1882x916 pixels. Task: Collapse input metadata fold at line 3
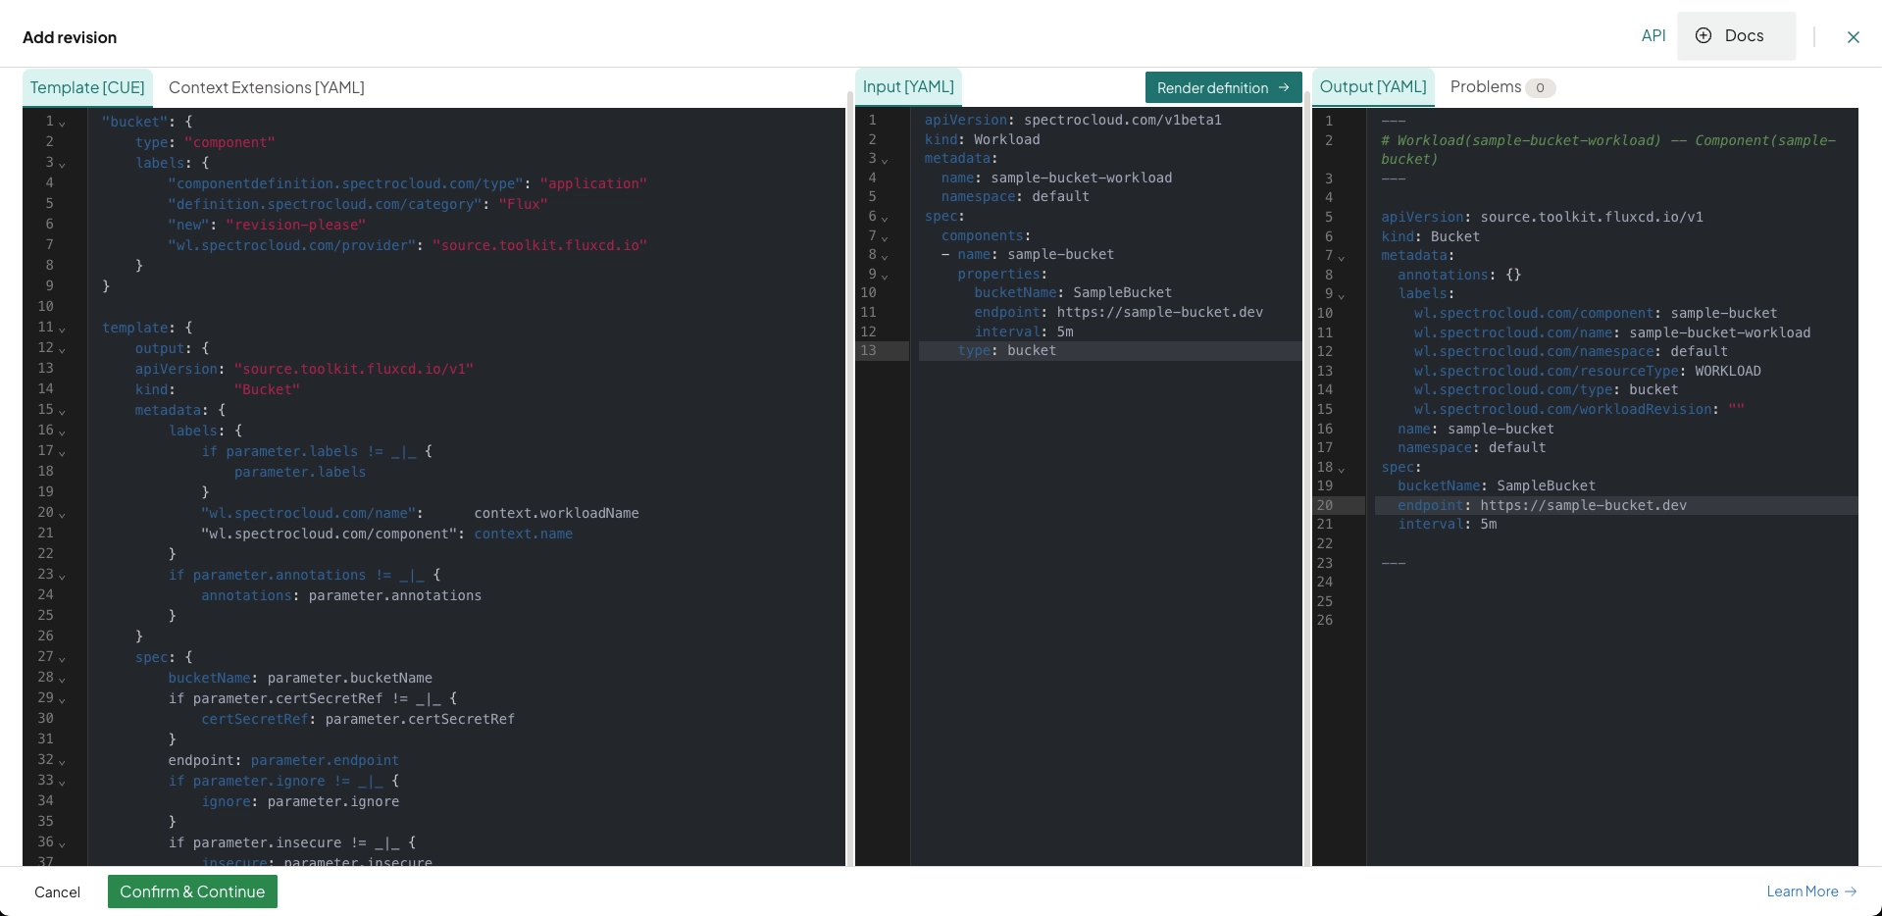(885, 160)
